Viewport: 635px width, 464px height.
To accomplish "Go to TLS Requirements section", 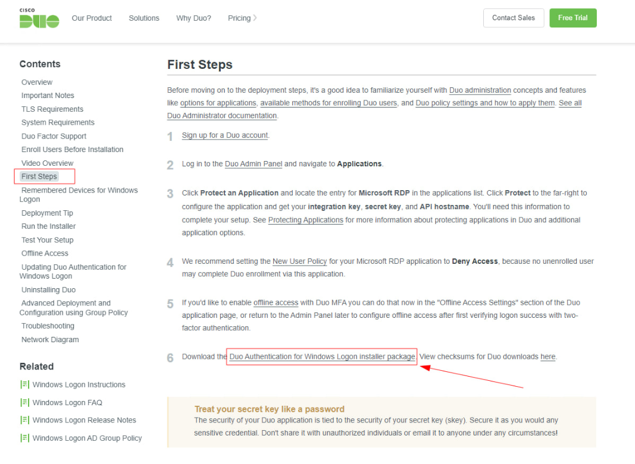I will 52,109.
